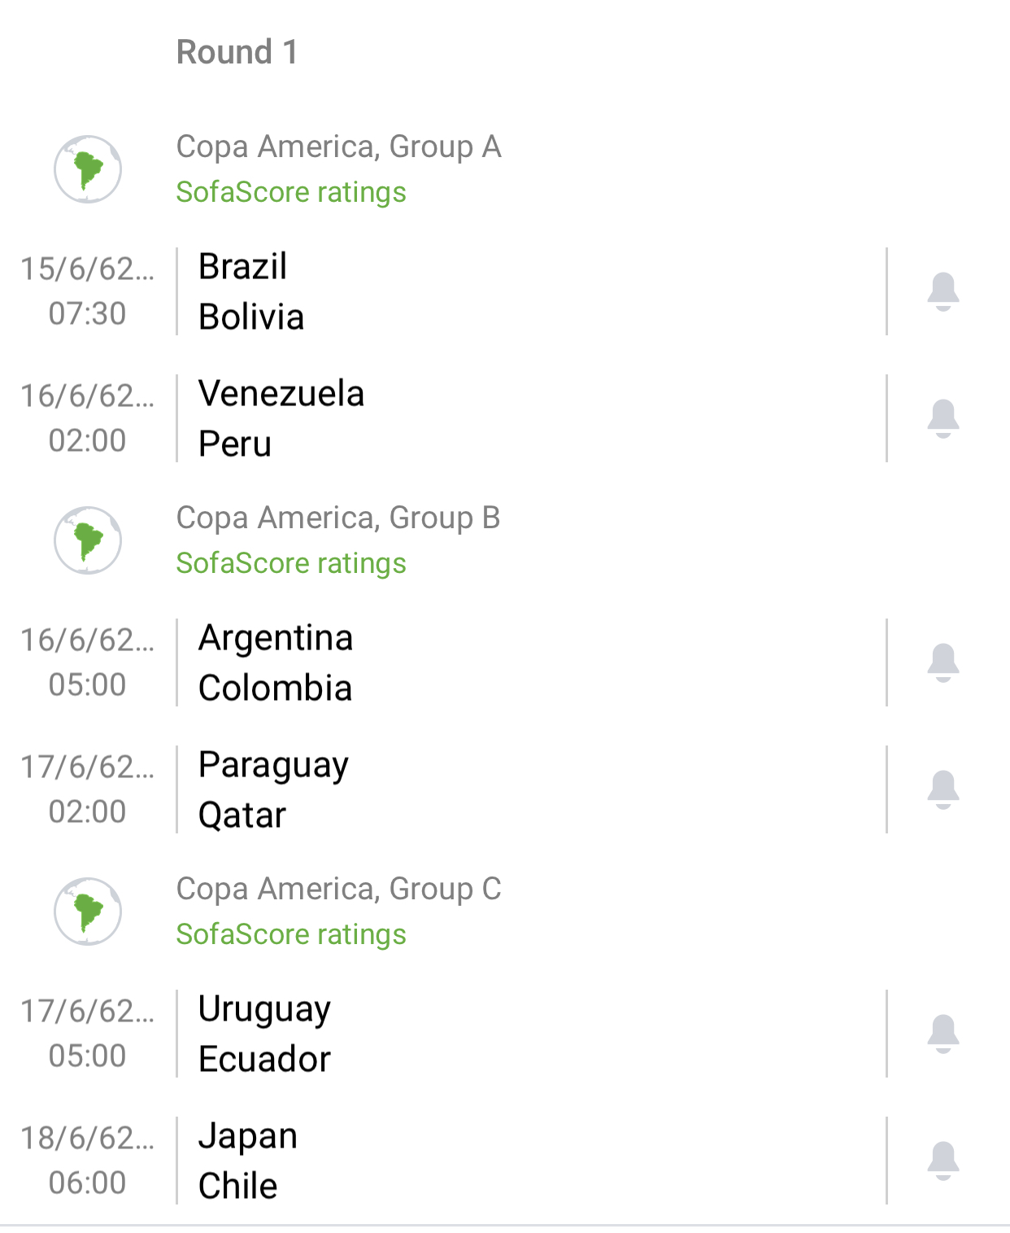The image size is (1010, 1233).
Task: Toggle bell alert for Venezuela vs Peru
Action: [x=943, y=418]
